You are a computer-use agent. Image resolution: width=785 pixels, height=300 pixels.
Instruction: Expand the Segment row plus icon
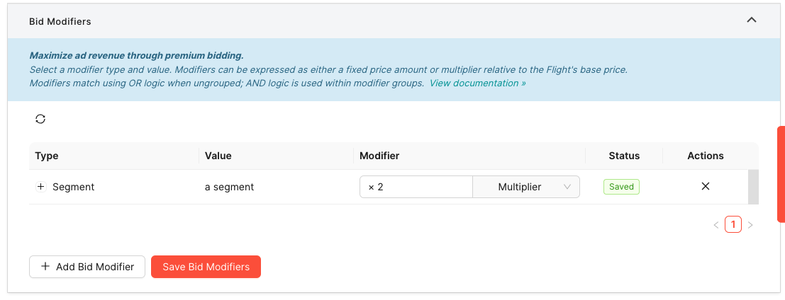coord(41,187)
